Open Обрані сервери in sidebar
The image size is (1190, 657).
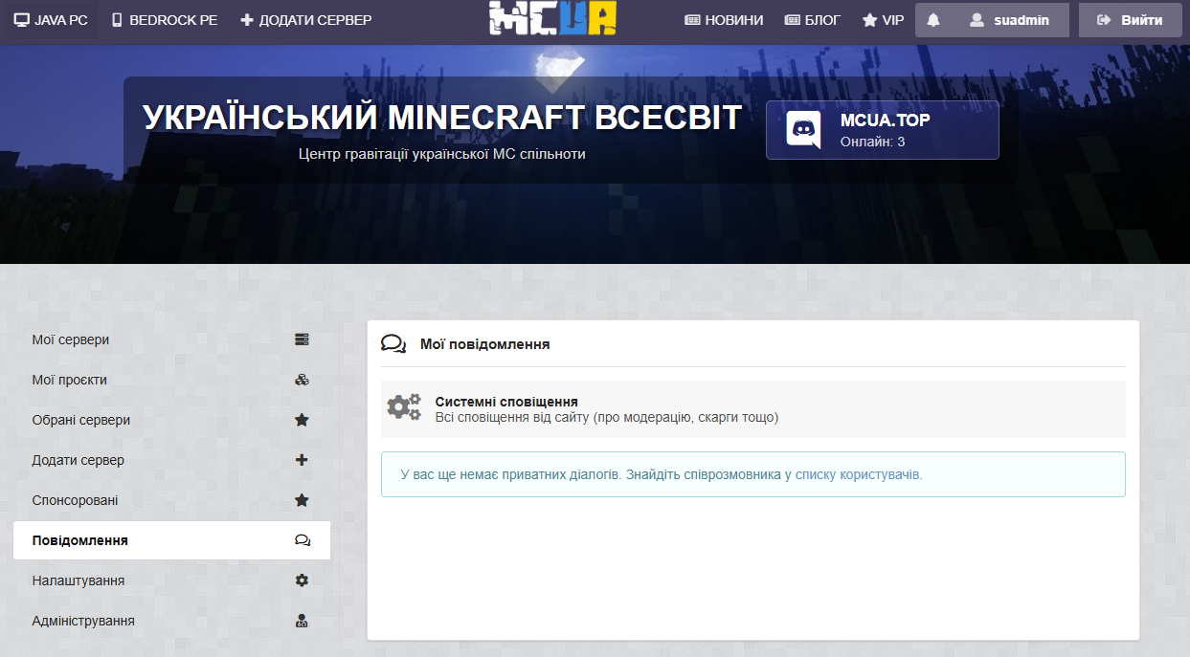(171, 420)
